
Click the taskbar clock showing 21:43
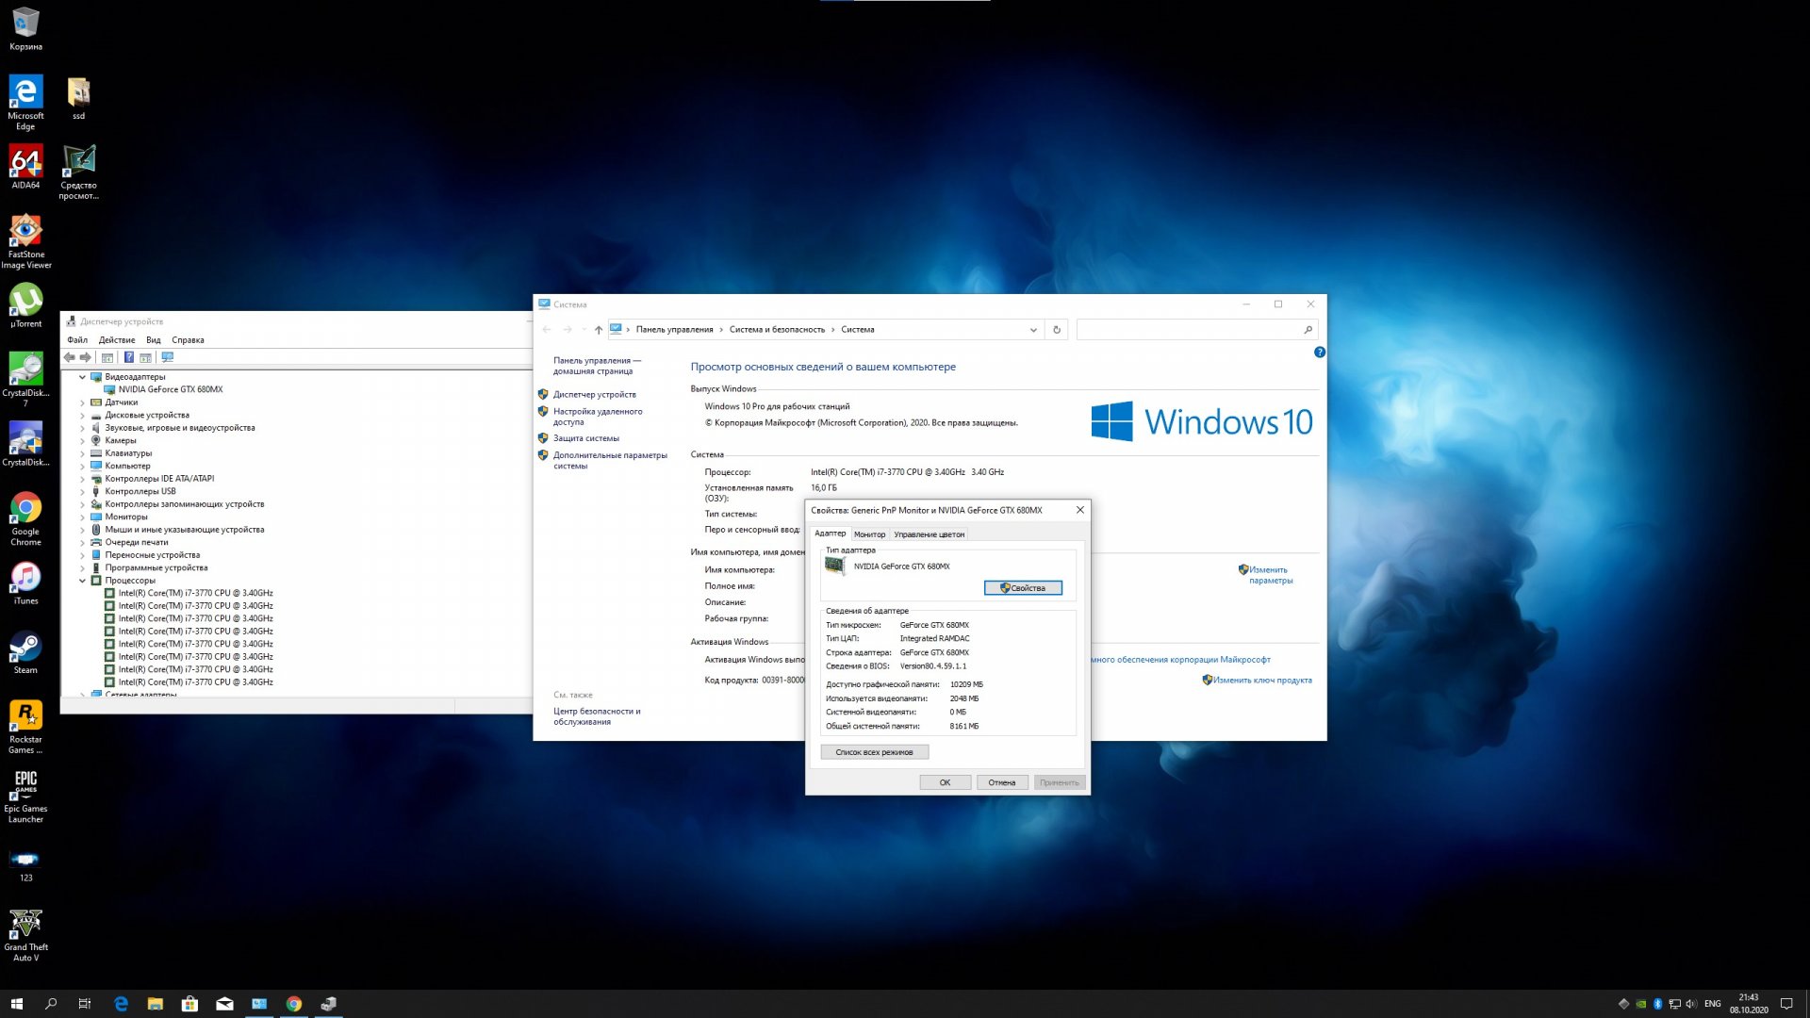(x=1749, y=1004)
